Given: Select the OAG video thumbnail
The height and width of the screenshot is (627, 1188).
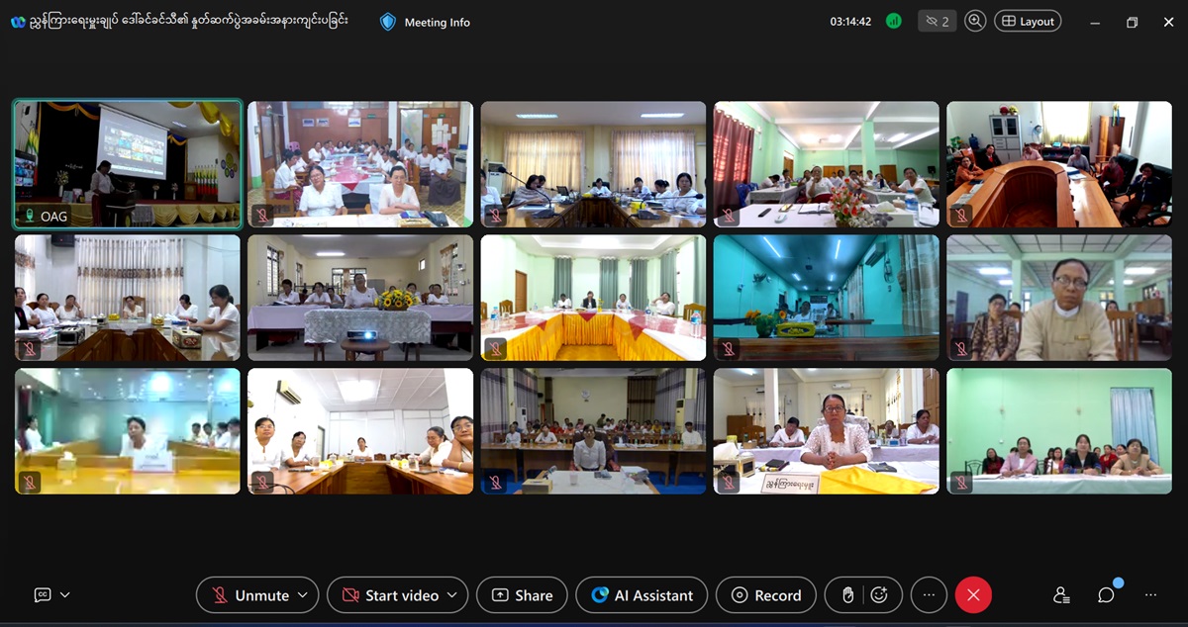Looking at the screenshot, I should [128, 163].
